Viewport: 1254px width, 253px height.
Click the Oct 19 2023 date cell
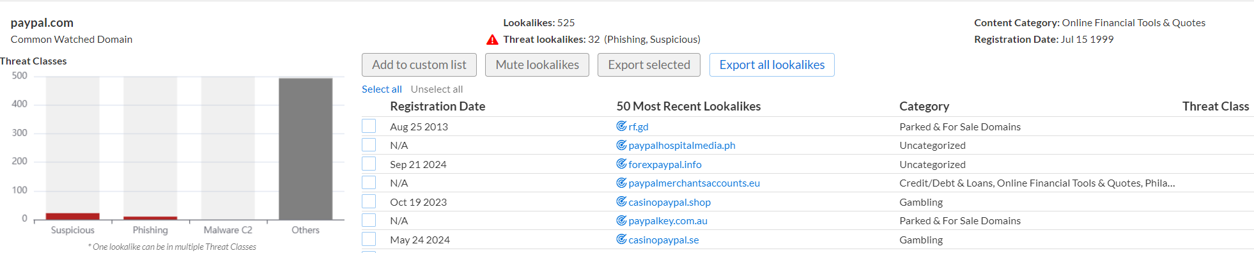418,202
